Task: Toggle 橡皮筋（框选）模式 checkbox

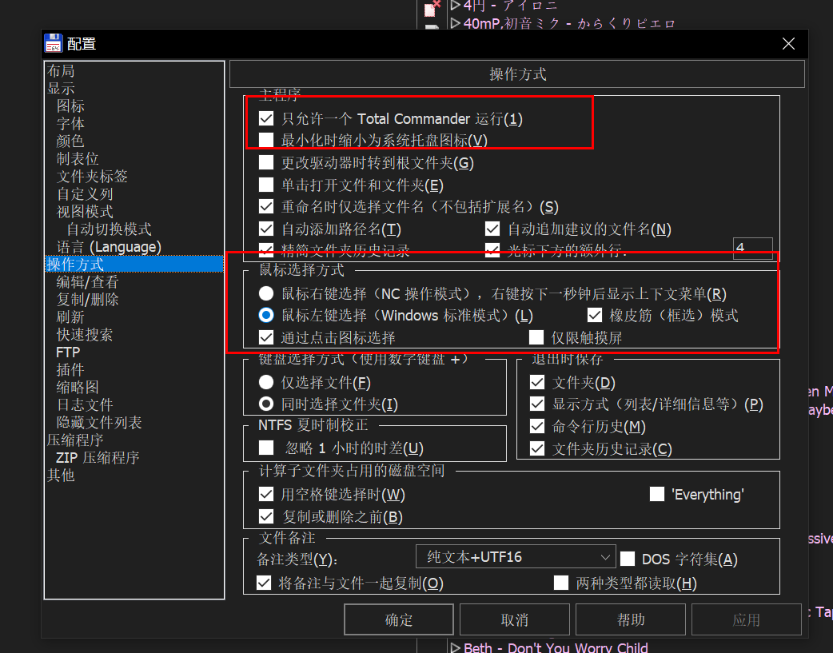Action: coord(595,315)
